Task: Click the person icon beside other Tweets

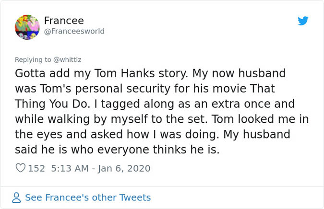Action: pos(17,197)
